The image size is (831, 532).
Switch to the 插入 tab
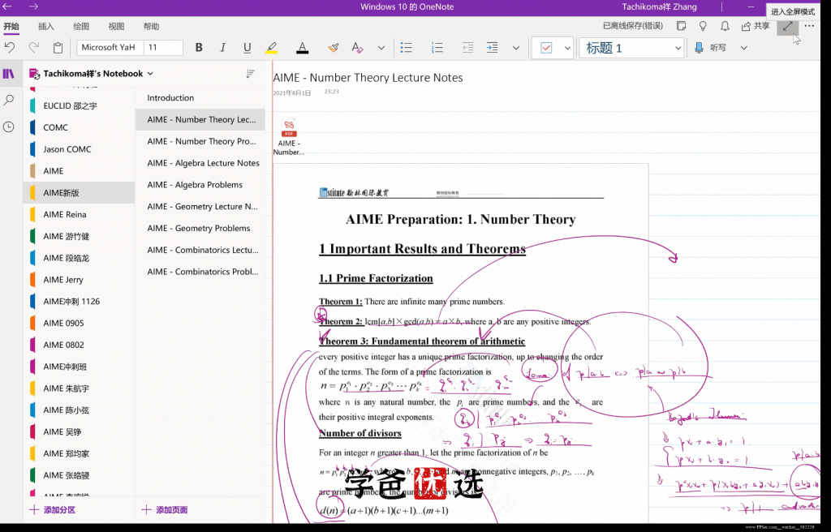[x=46, y=27]
